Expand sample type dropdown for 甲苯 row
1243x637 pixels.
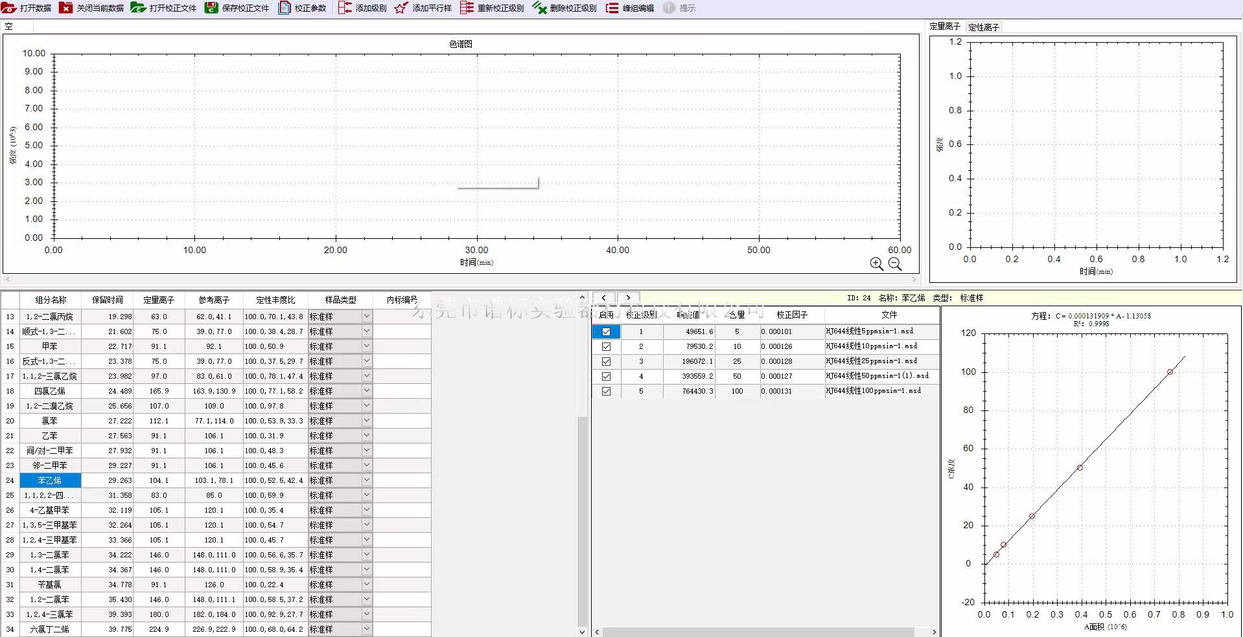[x=366, y=346]
